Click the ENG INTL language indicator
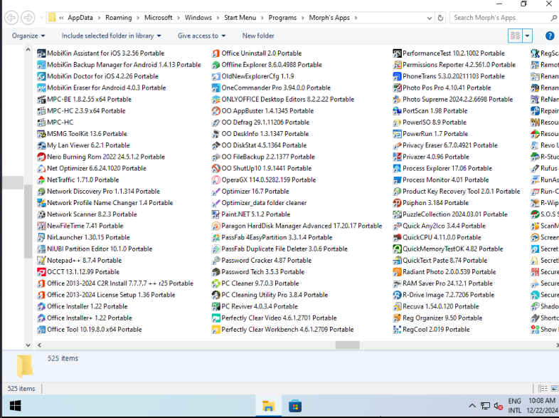559x418 pixels. 514,405
